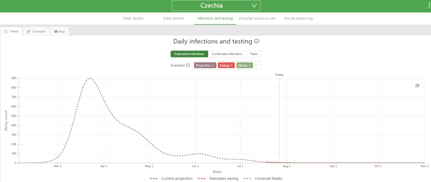The width and height of the screenshot is (431, 182).
Task: Switch to Confirmed infections view
Action: pos(227,54)
